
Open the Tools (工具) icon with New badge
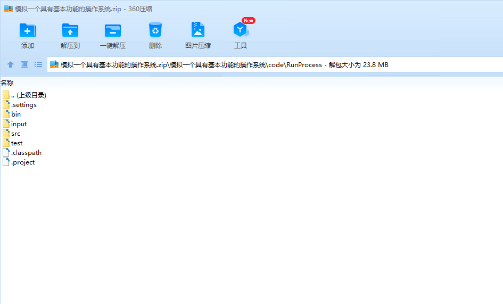click(241, 29)
